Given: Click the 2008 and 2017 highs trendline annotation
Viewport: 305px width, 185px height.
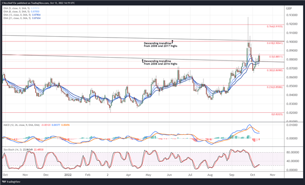Looking at the screenshot, I should [x=161, y=44].
